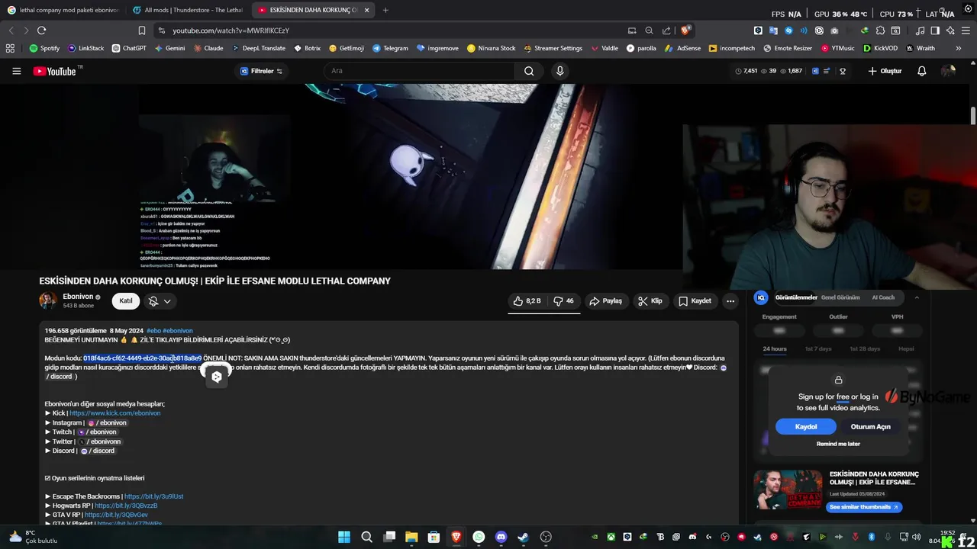Click the blue Kaydol signup button
The height and width of the screenshot is (549, 977).
(x=806, y=427)
